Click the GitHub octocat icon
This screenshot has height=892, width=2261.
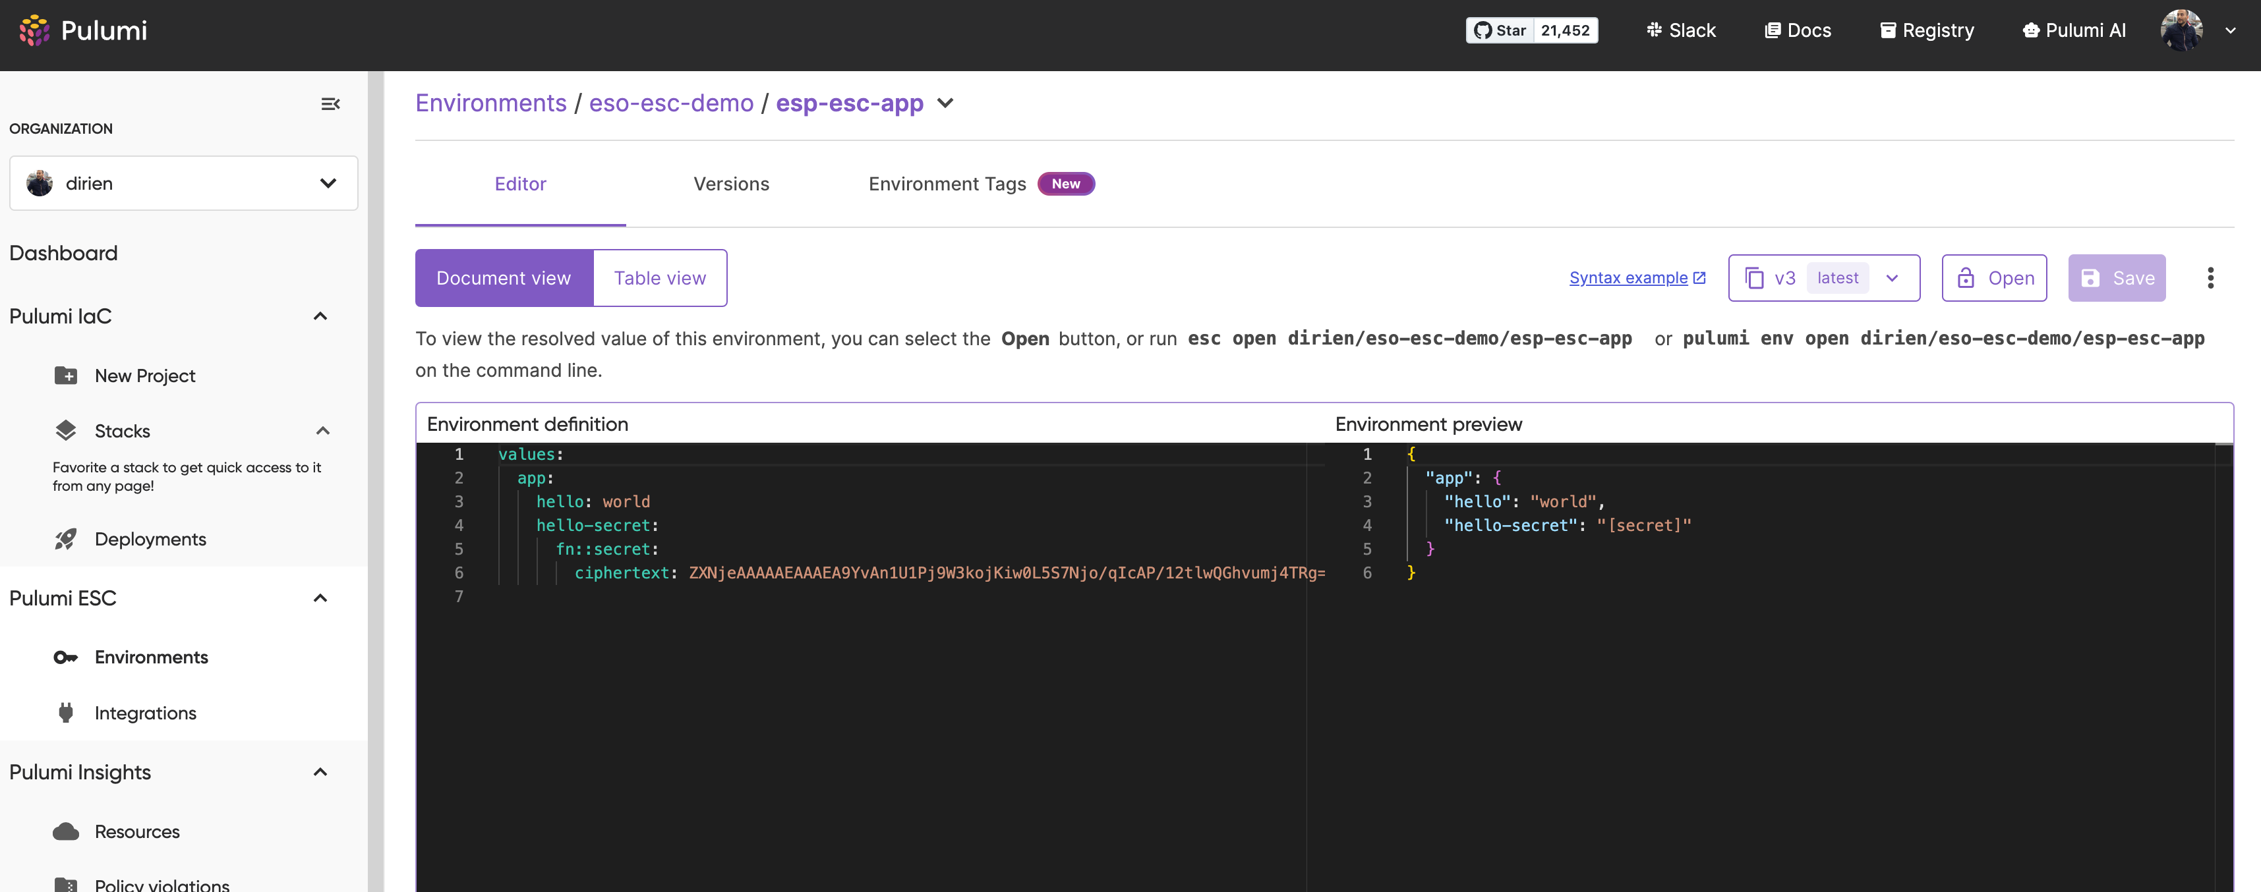click(x=1483, y=31)
